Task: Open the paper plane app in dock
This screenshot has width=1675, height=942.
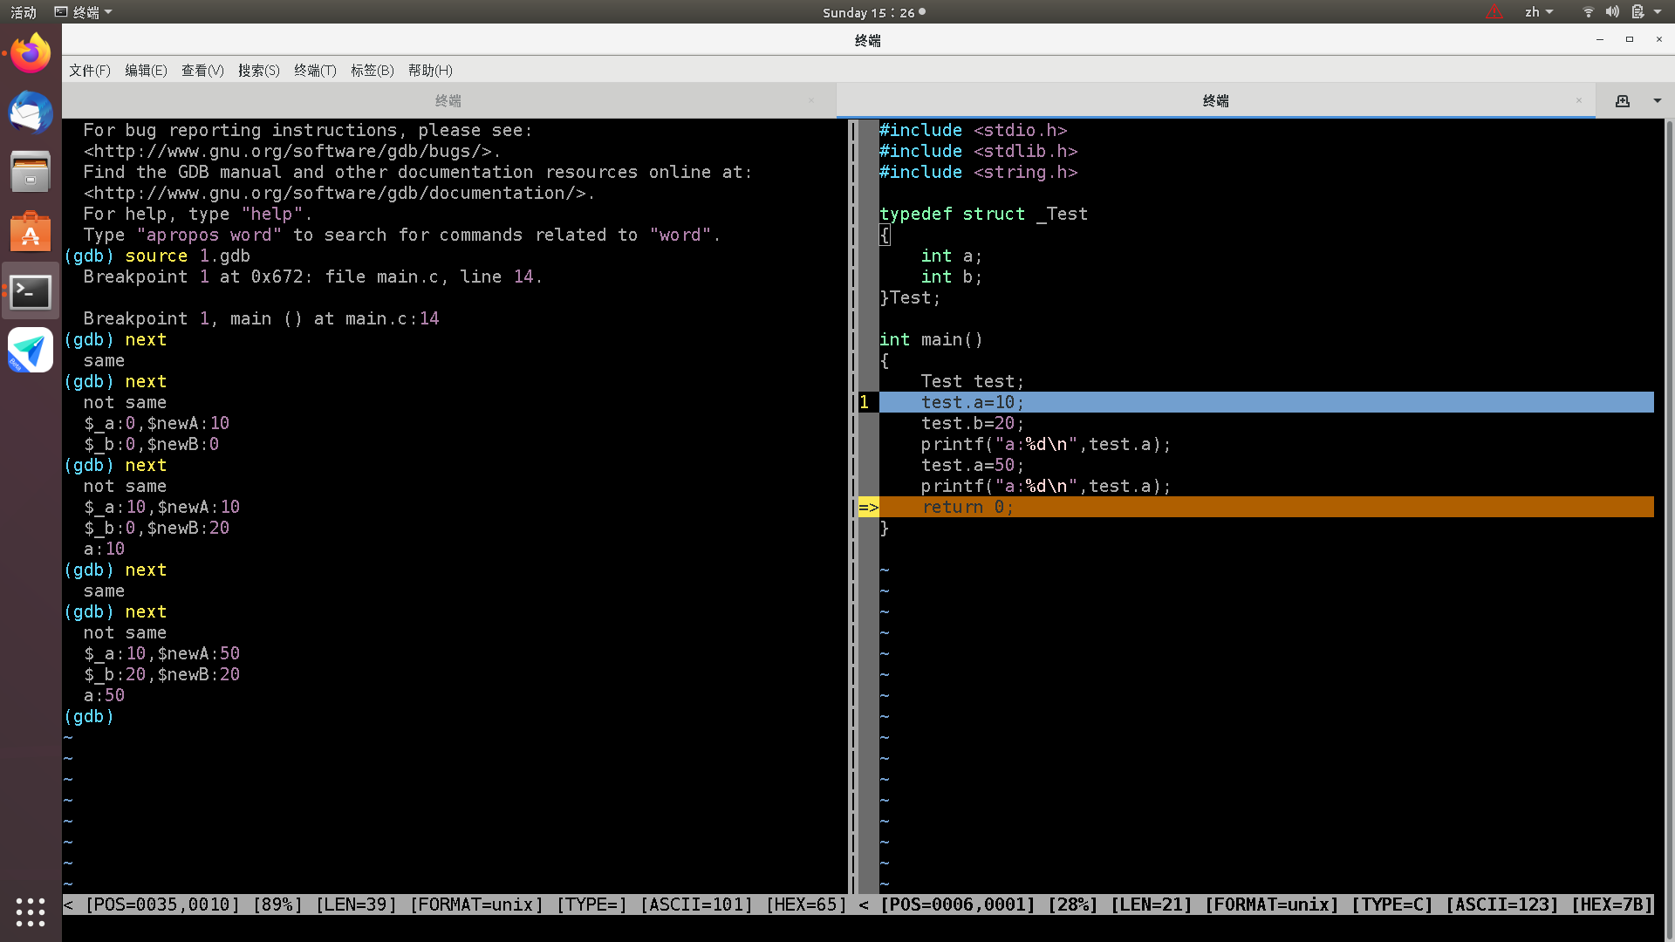Action: point(31,351)
